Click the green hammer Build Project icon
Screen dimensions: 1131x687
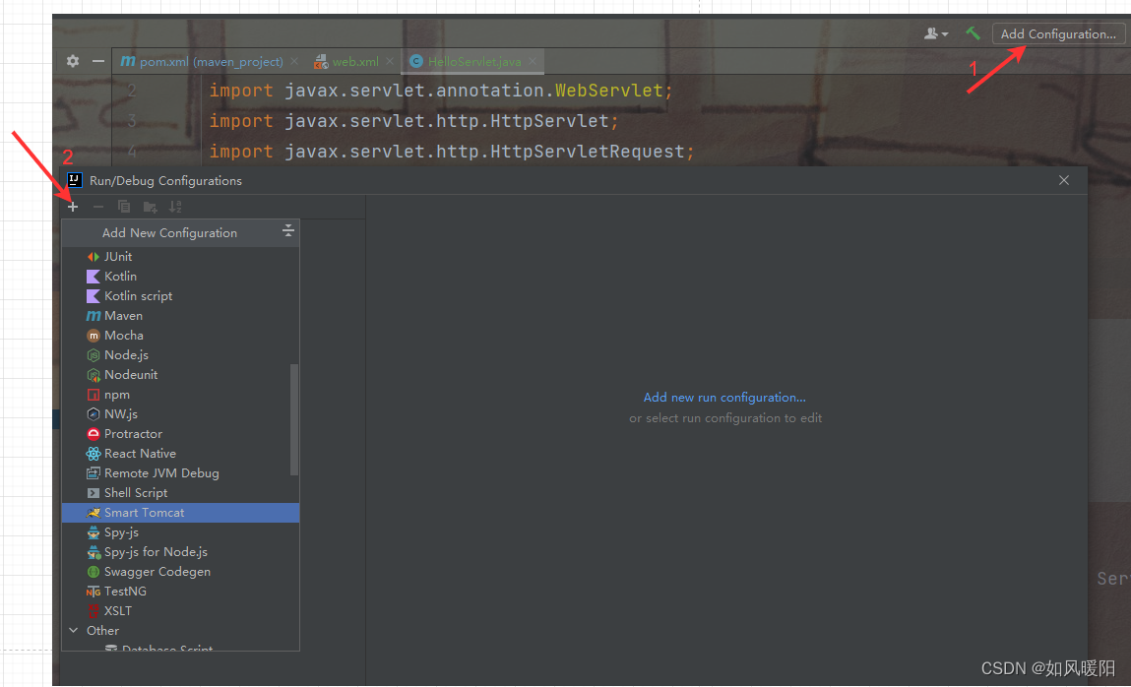point(974,33)
